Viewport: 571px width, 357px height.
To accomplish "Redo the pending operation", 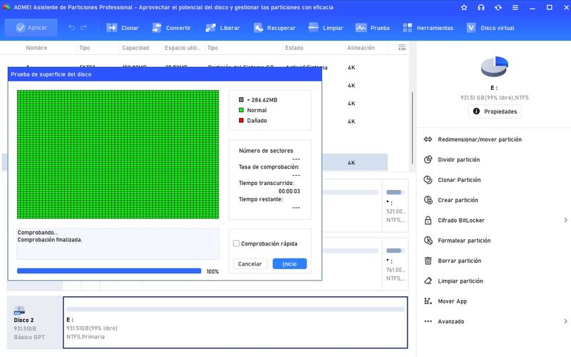I will tap(84, 28).
